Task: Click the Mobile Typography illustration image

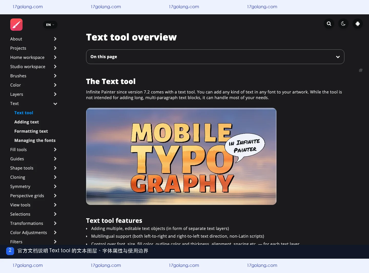Action: tap(181, 156)
